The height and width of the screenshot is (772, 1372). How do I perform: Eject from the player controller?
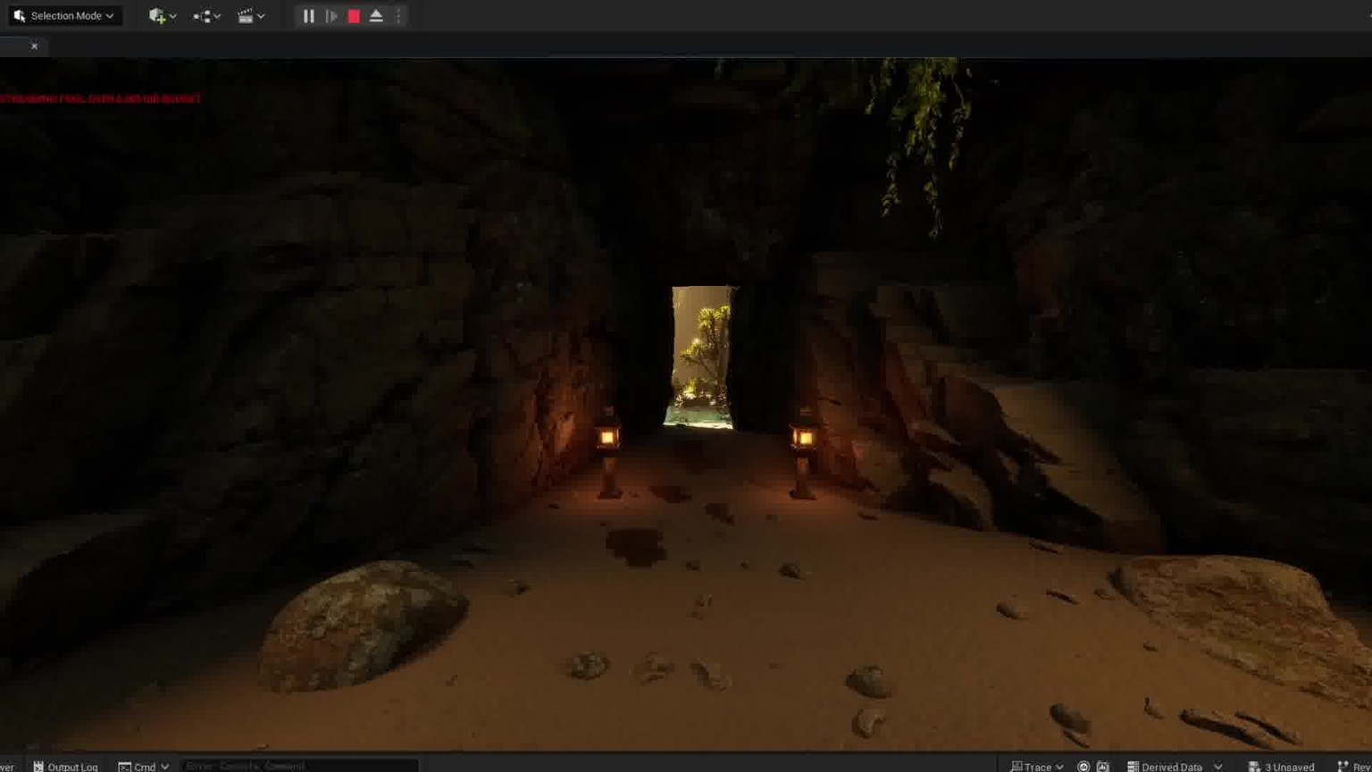[376, 16]
